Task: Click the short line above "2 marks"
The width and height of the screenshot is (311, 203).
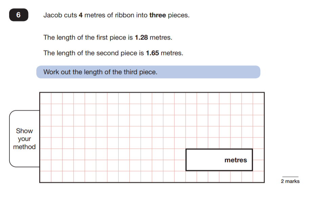Action: (290, 177)
